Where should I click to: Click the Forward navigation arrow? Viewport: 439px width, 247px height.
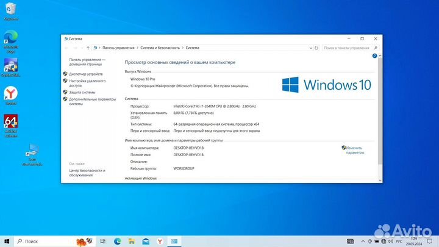pyautogui.click(x=75, y=48)
